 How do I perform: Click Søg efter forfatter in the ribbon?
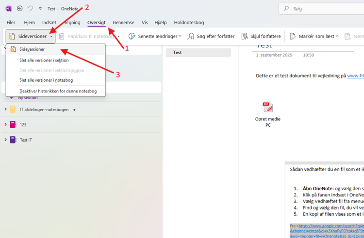211,36
